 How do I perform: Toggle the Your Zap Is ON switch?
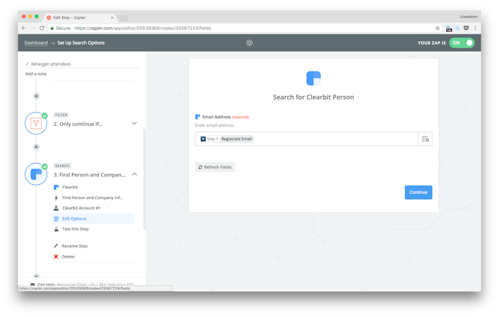click(462, 43)
